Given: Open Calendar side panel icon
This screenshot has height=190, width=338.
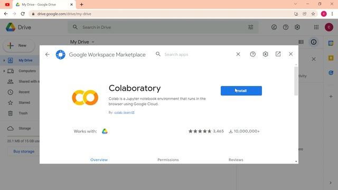Looking at the screenshot, I should (331, 43).
